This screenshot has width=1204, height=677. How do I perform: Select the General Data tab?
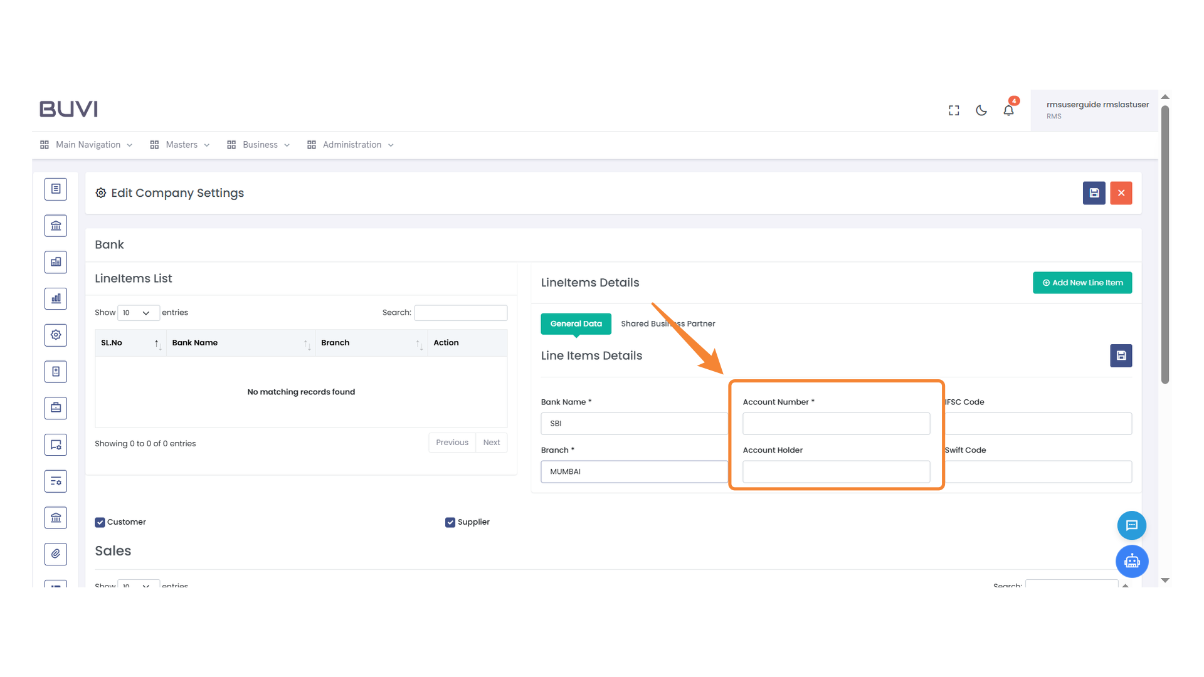tap(576, 323)
